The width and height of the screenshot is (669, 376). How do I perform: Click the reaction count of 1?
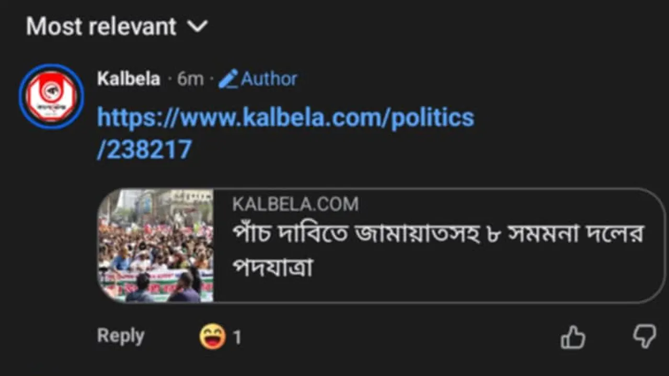pyautogui.click(x=237, y=337)
